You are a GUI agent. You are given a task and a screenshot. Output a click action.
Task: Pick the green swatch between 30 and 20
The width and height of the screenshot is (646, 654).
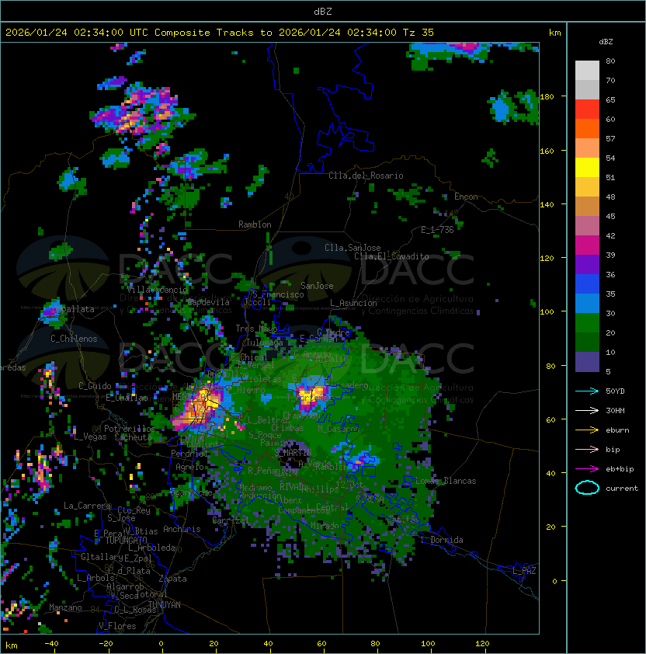pyautogui.click(x=587, y=323)
